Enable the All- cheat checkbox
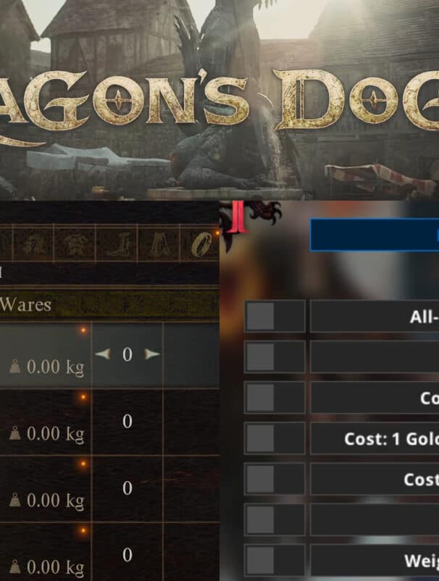This screenshot has height=581, width=439. click(x=275, y=316)
